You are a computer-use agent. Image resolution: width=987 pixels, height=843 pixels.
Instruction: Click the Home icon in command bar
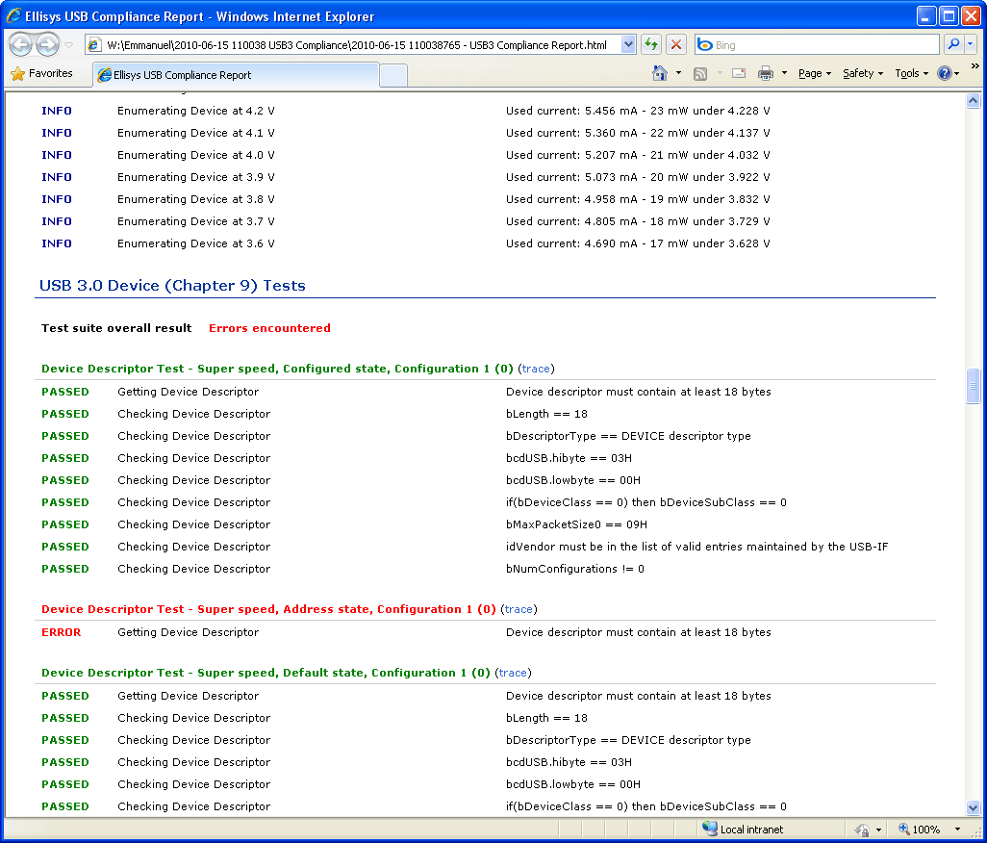660,73
